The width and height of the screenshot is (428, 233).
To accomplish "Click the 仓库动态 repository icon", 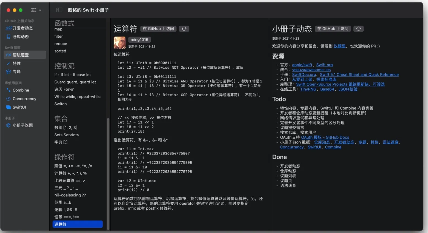I will click(x=9, y=37).
